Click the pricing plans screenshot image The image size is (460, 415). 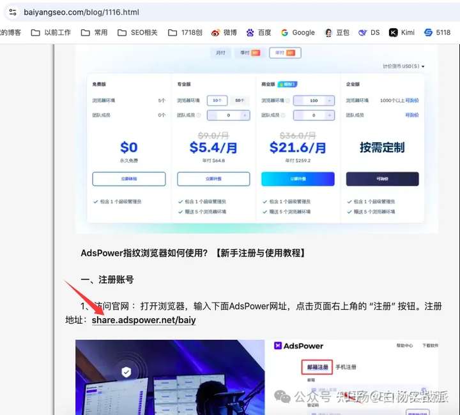click(x=256, y=139)
